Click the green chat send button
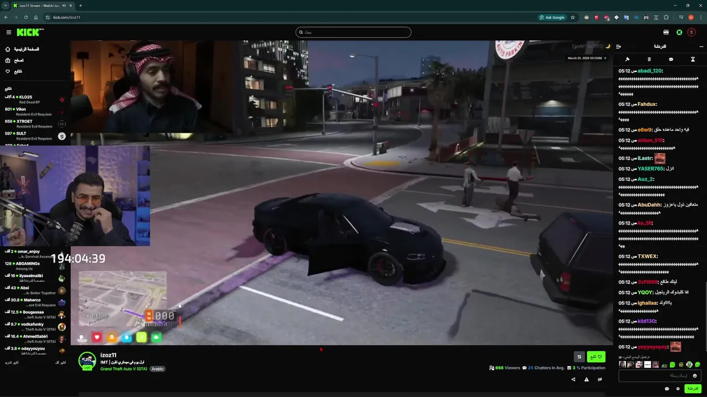 [693, 389]
